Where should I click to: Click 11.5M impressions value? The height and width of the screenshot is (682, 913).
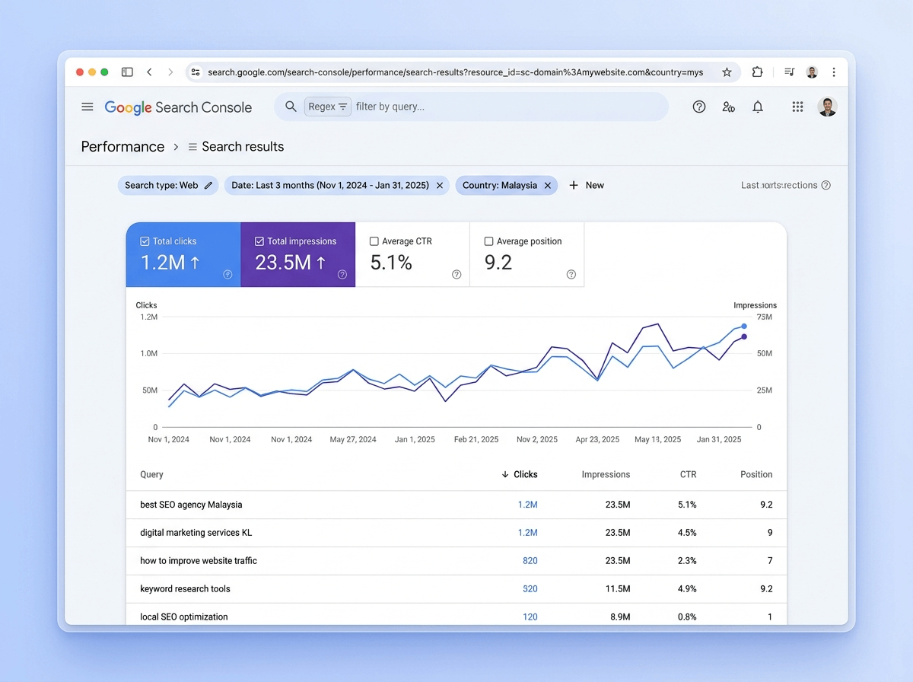(x=617, y=589)
